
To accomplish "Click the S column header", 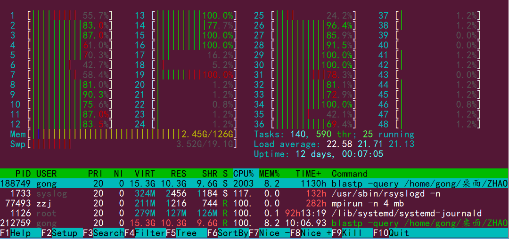I will coord(225,174).
